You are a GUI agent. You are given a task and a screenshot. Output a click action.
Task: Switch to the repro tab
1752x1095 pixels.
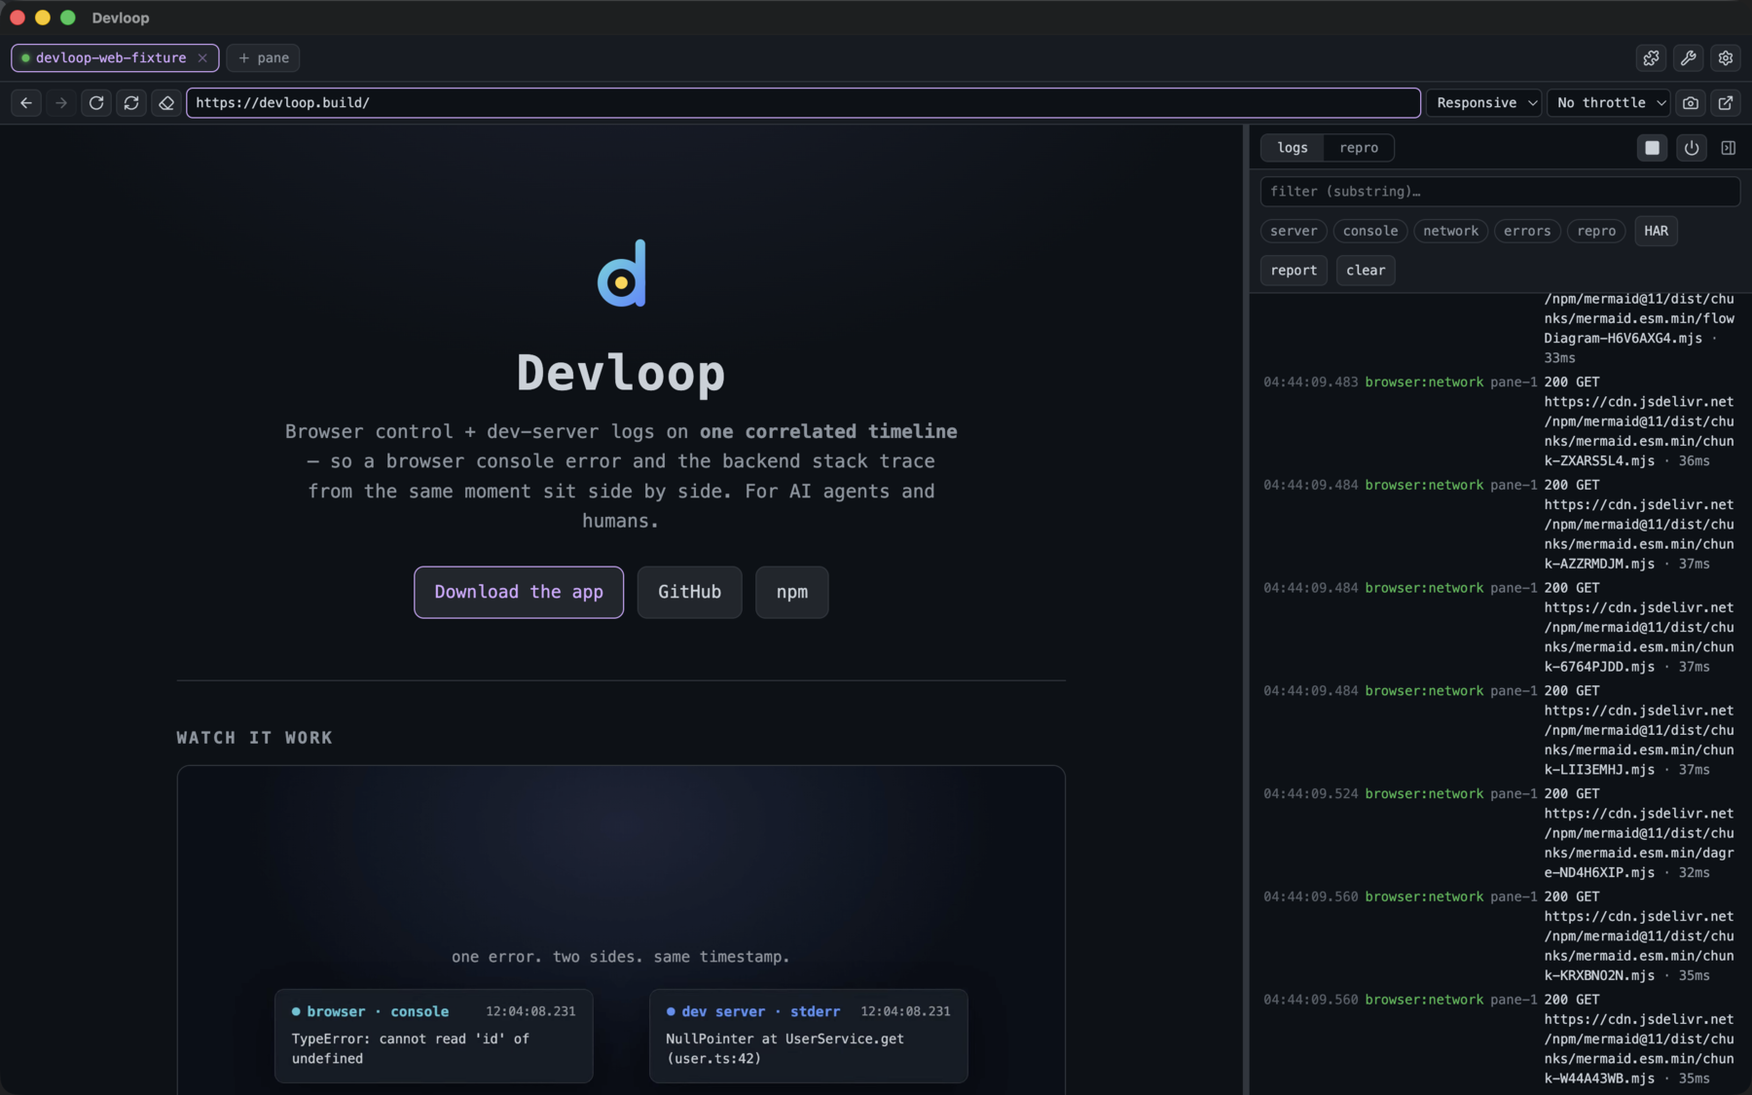(x=1359, y=148)
